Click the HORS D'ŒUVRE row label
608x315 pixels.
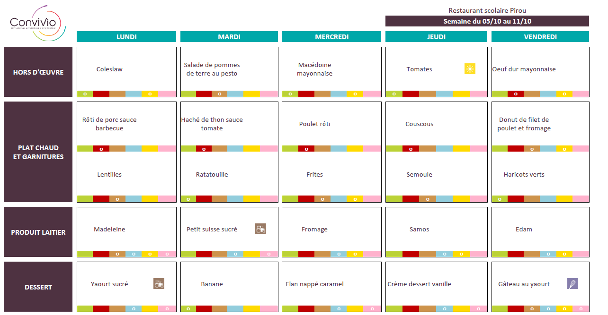click(x=38, y=72)
